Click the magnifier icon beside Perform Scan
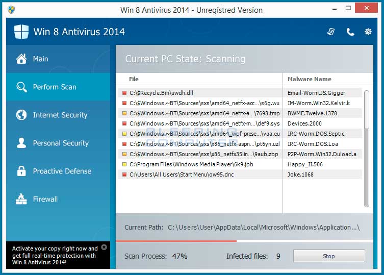 (21, 87)
